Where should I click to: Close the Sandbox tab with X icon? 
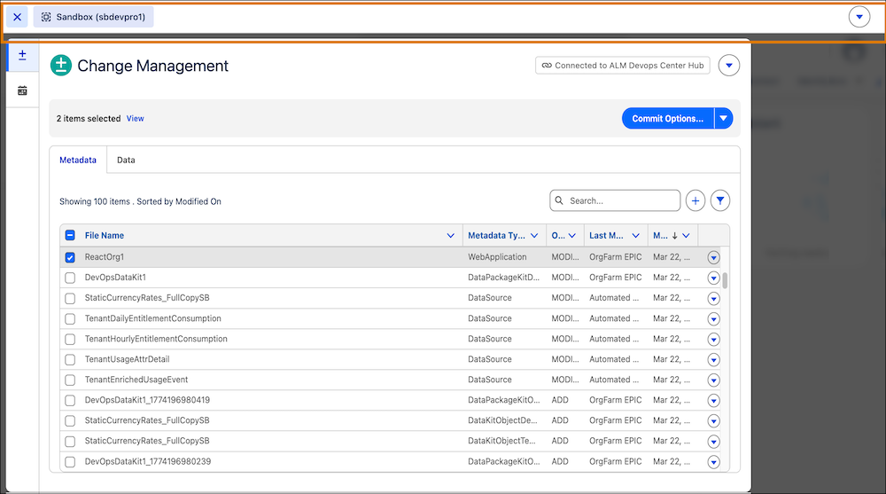tap(18, 17)
